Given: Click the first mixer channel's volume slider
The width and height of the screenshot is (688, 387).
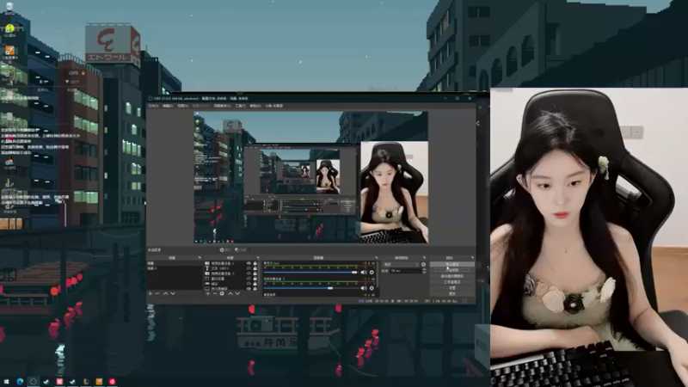Looking at the screenshot, I should tap(310, 273).
